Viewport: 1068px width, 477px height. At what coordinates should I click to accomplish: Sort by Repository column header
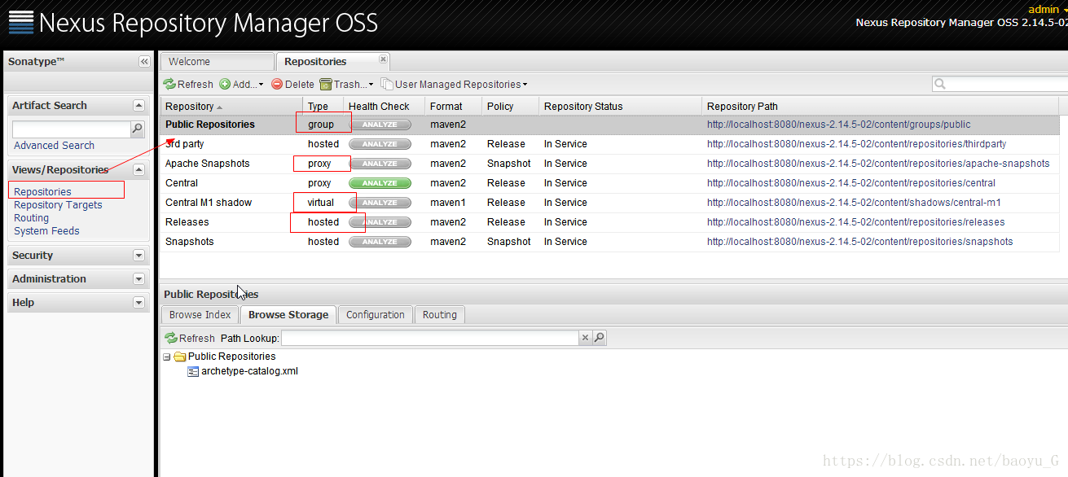click(x=231, y=107)
